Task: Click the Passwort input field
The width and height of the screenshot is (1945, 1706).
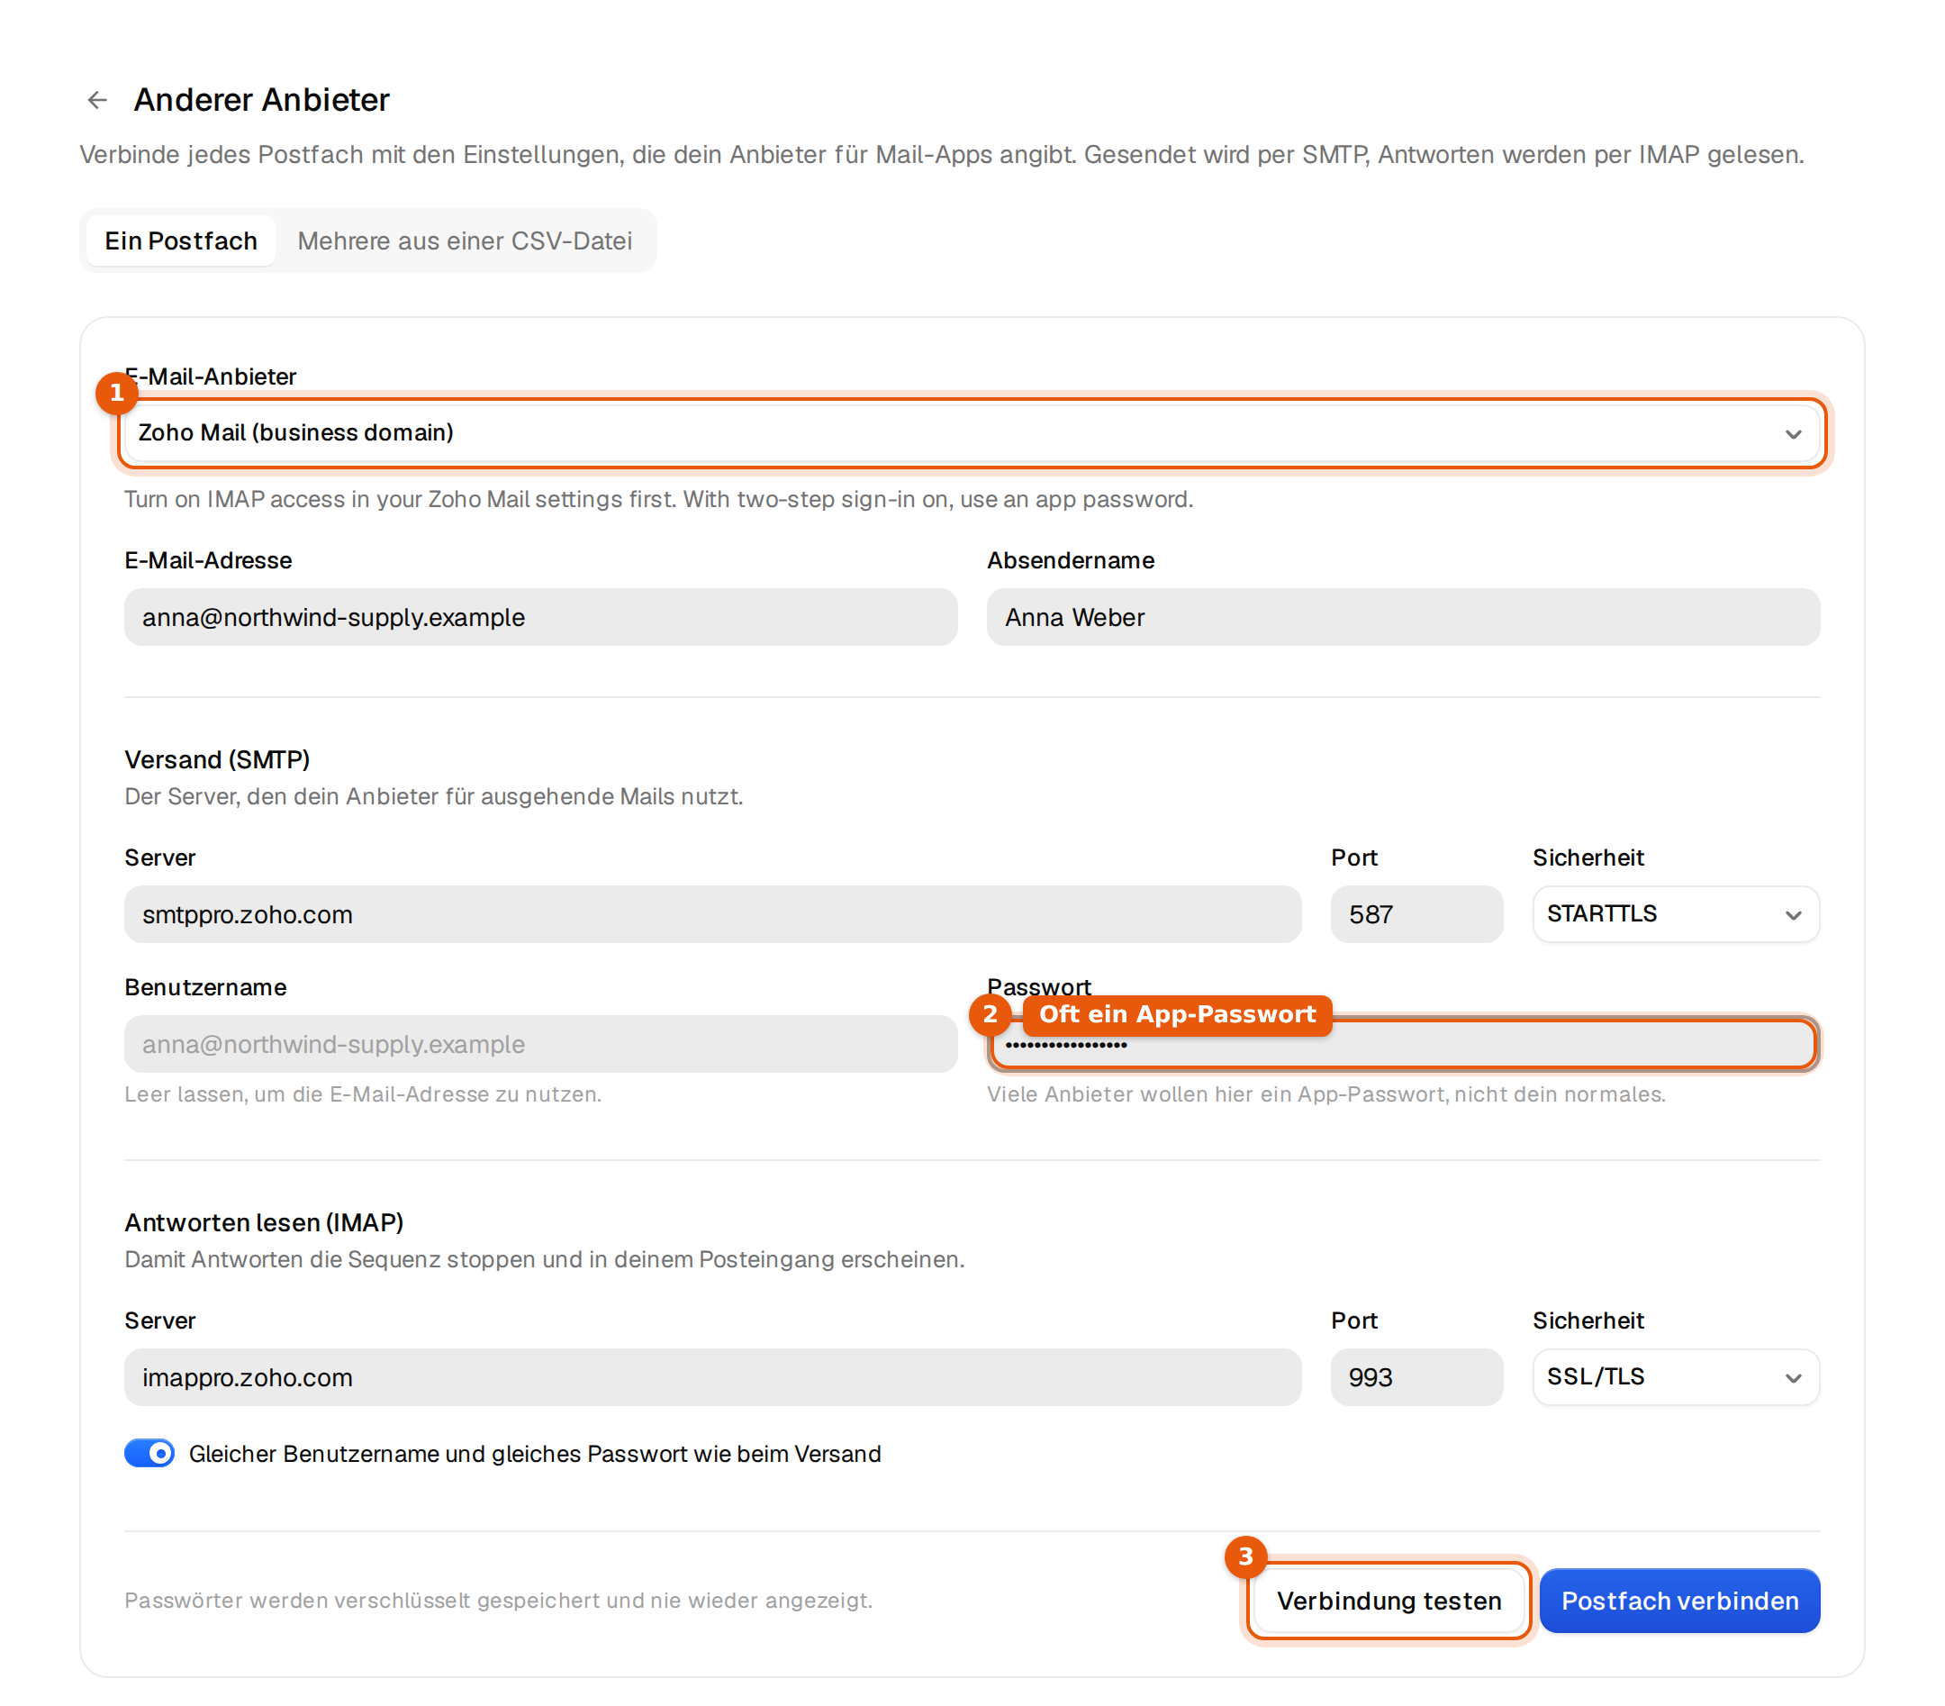Action: tap(1403, 1044)
